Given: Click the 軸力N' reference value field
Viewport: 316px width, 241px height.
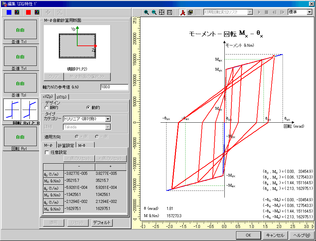Looking at the screenshot, I should (114, 87).
